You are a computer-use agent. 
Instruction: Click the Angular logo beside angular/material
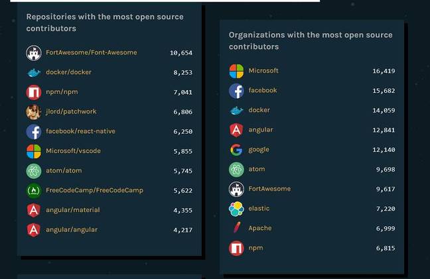pos(34,210)
